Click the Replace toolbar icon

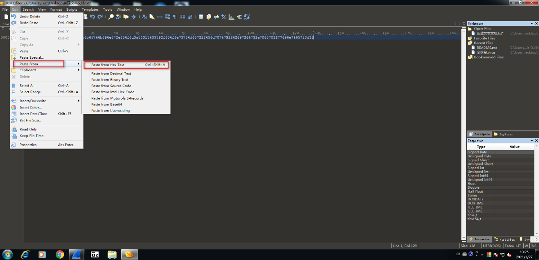(119, 17)
